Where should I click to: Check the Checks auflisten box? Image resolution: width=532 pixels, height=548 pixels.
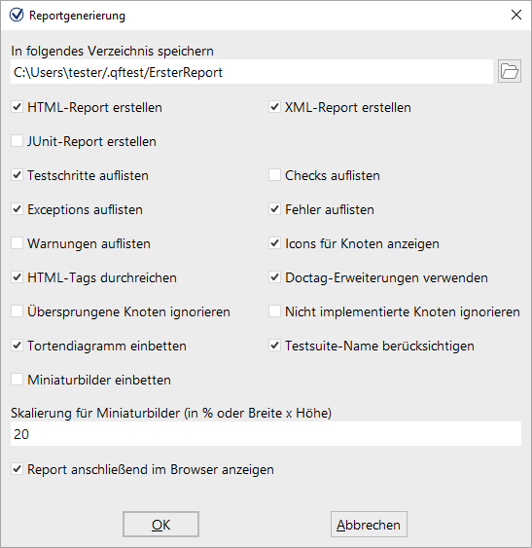pos(274,175)
